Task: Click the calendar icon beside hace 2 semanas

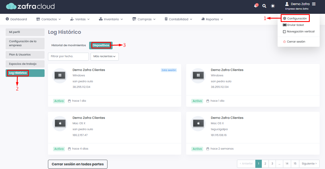Action: coord(208,149)
